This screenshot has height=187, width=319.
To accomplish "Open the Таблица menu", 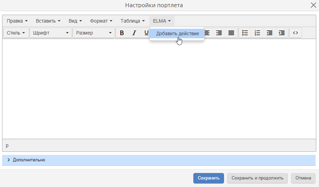I will point(133,21).
